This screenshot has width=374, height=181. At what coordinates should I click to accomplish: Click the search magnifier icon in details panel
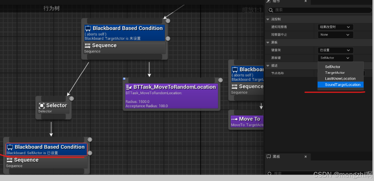(270, 10)
